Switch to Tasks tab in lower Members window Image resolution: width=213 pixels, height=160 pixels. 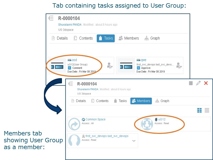(120, 101)
